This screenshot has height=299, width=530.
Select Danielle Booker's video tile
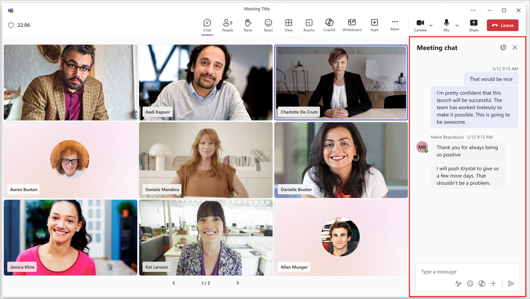[x=341, y=160]
